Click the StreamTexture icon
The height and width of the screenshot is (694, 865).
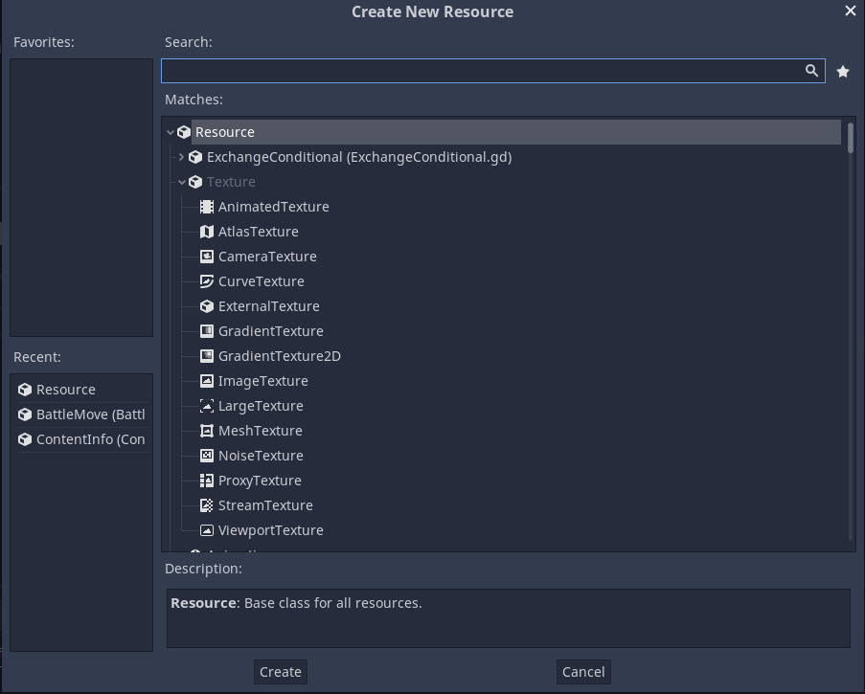(206, 504)
